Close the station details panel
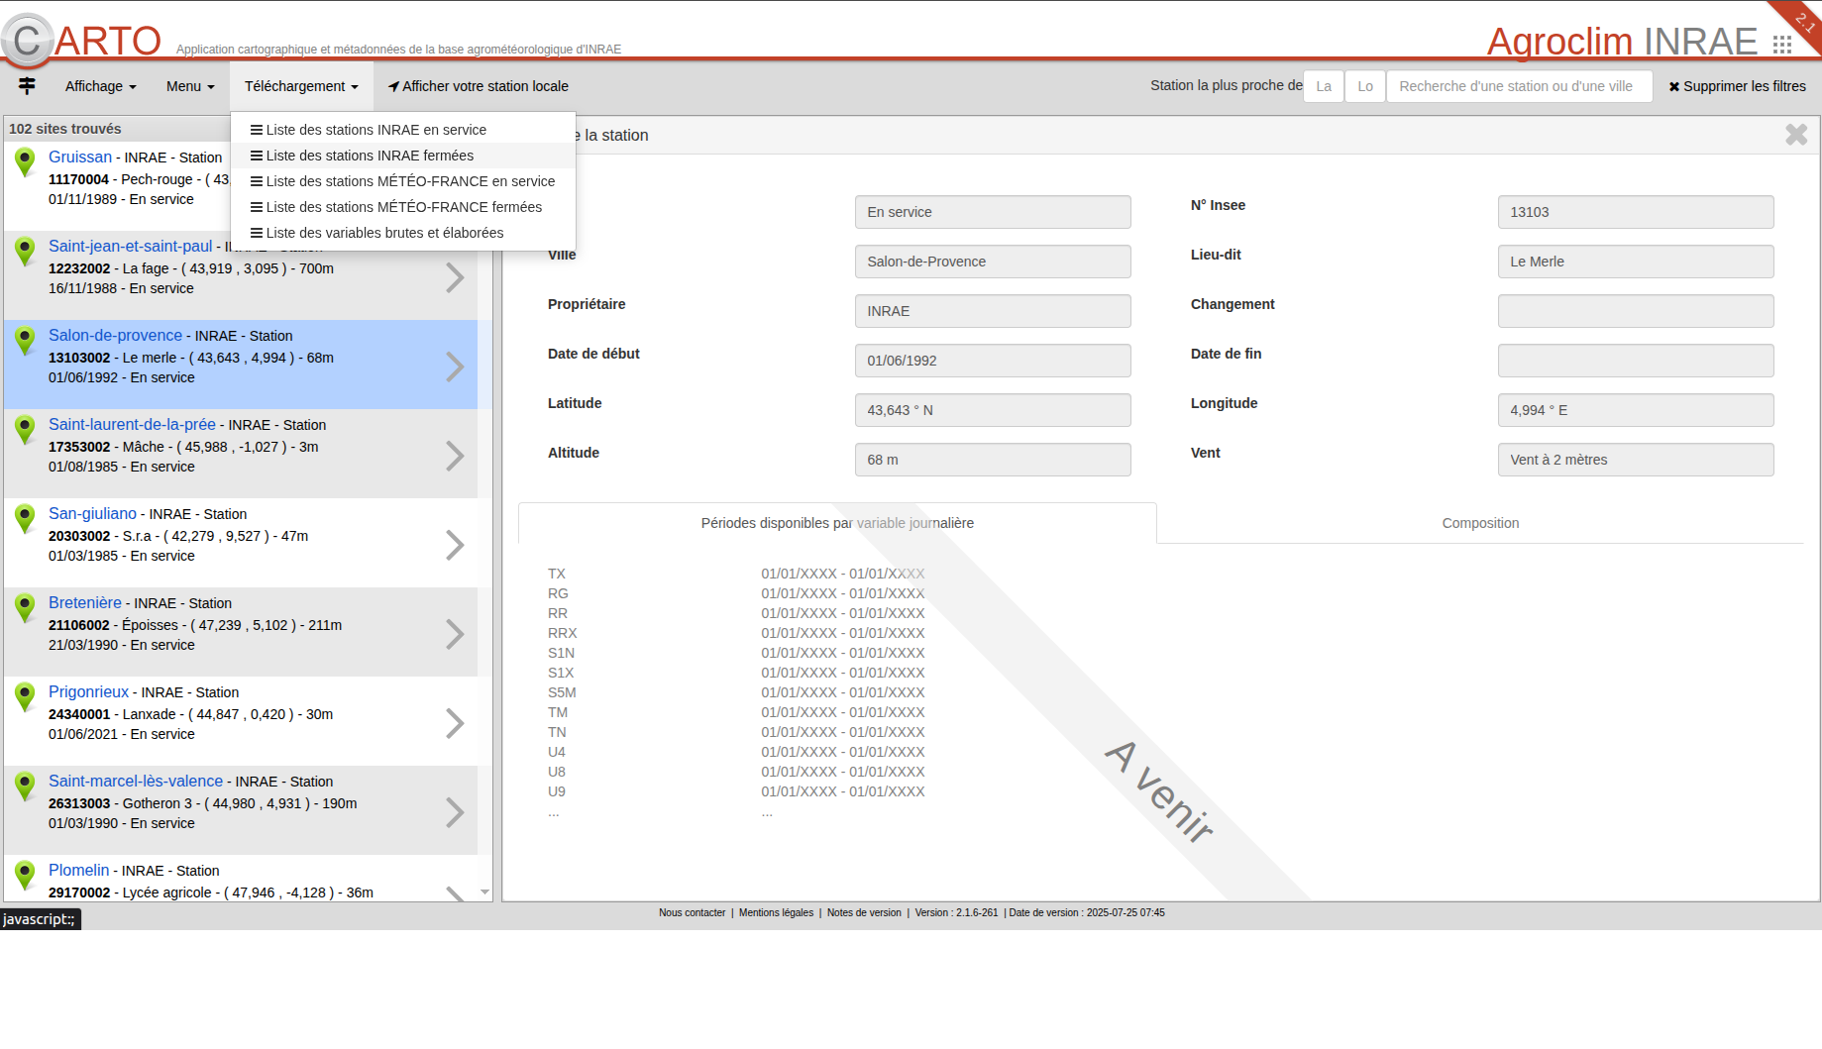Viewport: 1822px width, 1049px height. pos(1795,135)
